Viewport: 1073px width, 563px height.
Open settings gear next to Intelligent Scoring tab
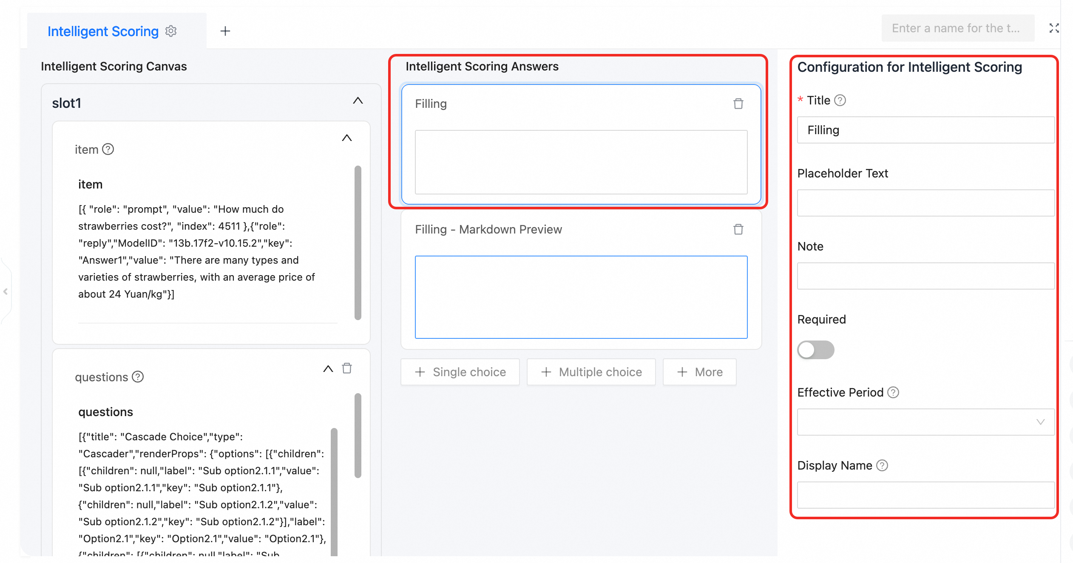pyautogui.click(x=171, y=31)
